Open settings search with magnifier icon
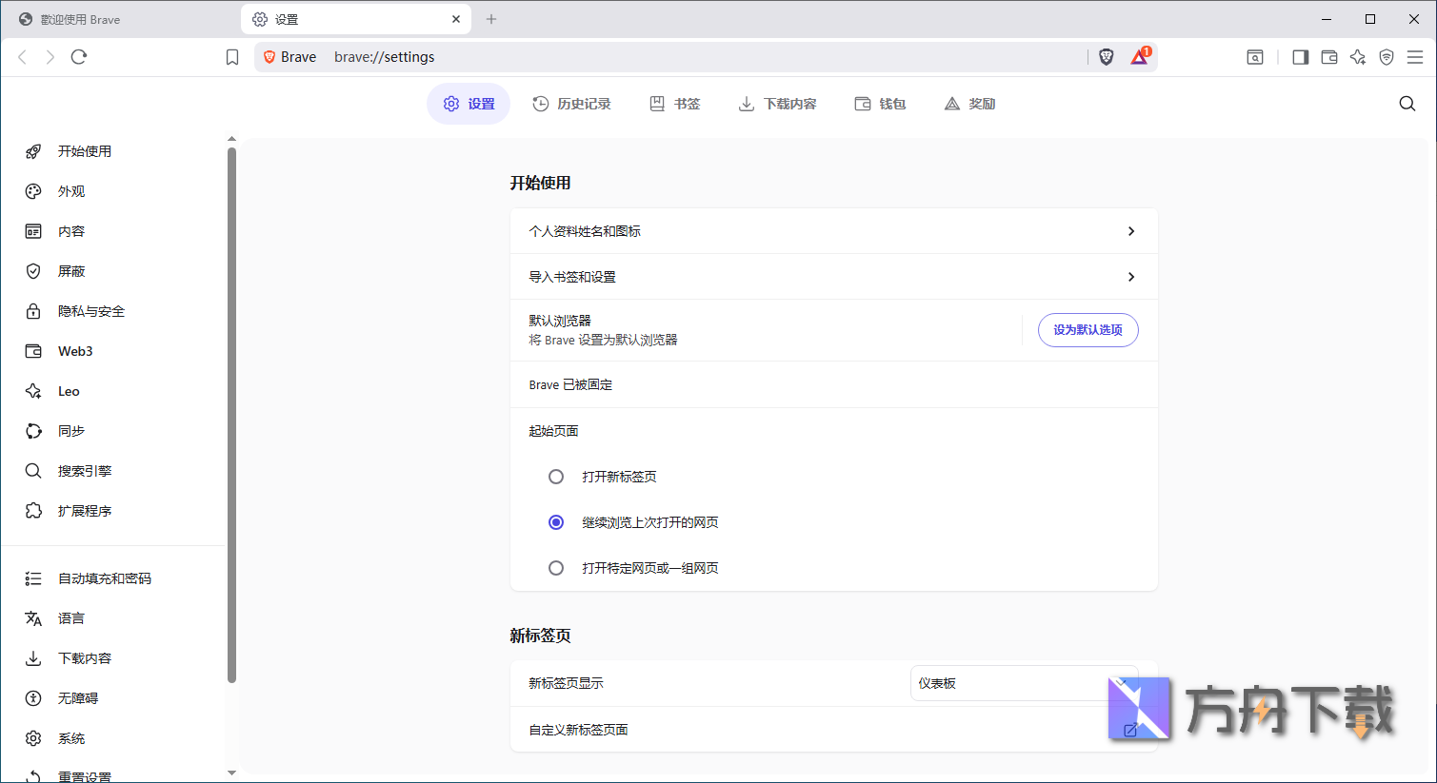The image size is (1437, 783). coord(1407,103)
